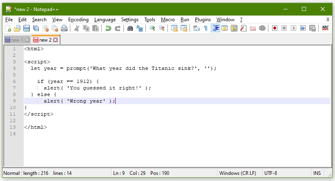Open the ? help menu

[x=241, y=20]
